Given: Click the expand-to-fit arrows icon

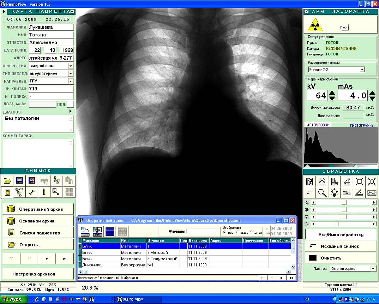Looking at the screenshot, I should coord(359,181).
